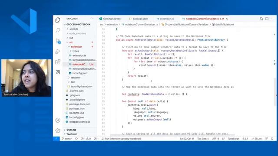Click the src breadcrumb segment
The image size is (278, 156).
pyautogui.click(x=102, y=24)
